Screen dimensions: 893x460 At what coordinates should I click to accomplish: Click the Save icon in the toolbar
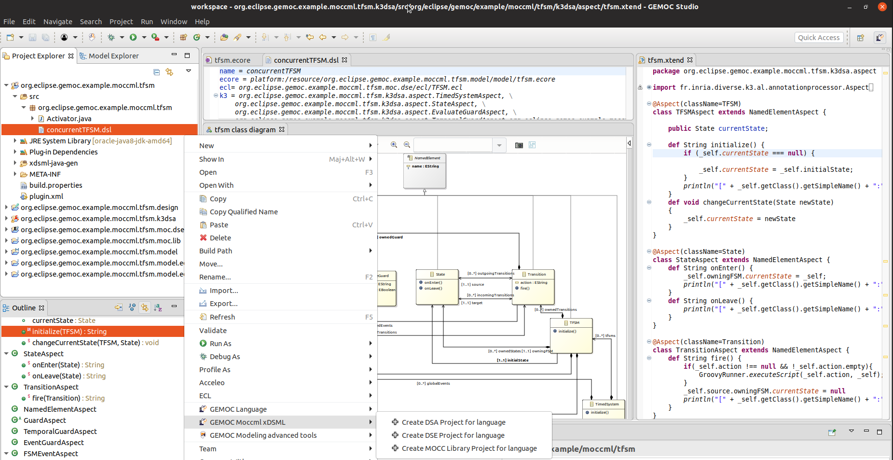pos(33,37)
